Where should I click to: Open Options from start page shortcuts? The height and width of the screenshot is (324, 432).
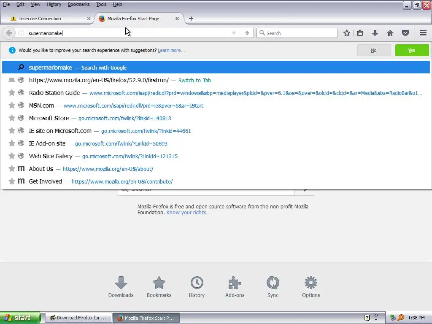[311, 287]
